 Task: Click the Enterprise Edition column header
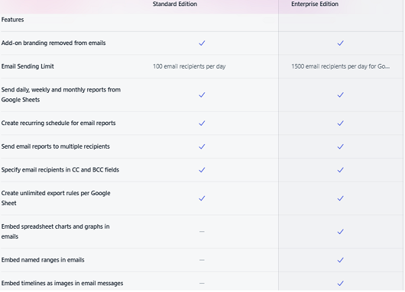click(x=315, y=5)
